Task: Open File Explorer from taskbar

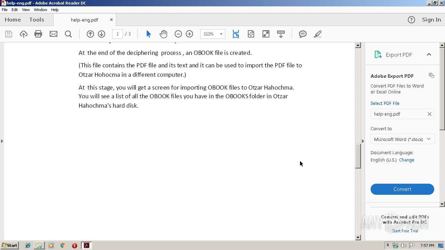Action: [39, 245]
